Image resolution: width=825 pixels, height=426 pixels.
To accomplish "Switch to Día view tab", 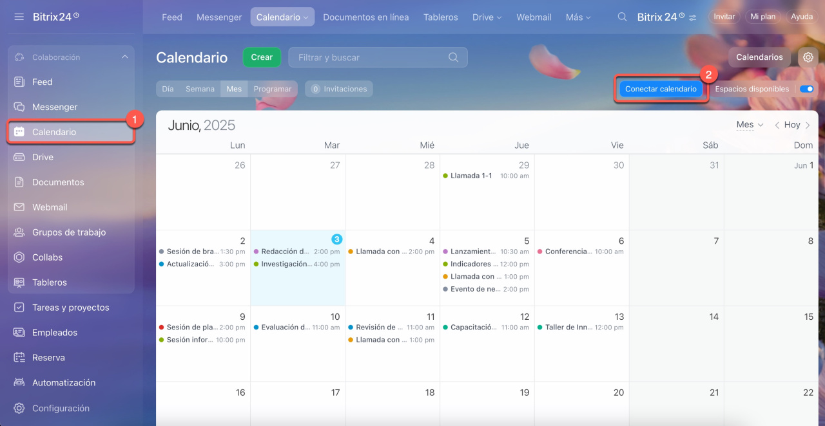I will point(168,89).
